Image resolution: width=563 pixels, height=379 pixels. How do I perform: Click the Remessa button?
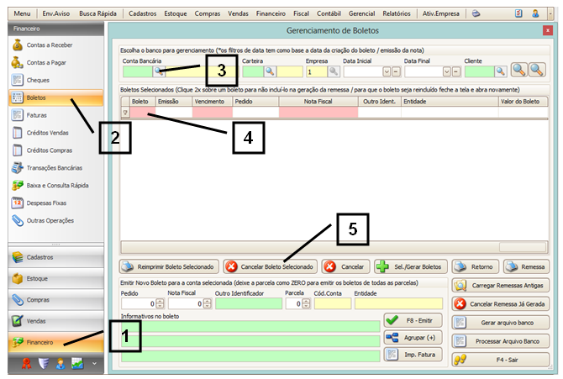click(x=526, y=267)
